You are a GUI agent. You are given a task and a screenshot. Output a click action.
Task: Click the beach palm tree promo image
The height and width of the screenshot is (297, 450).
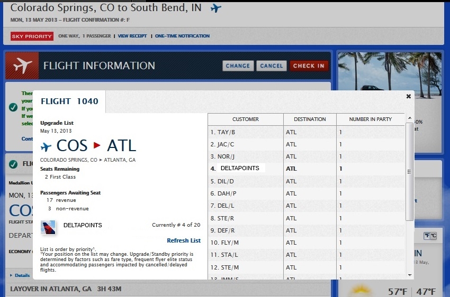click(390, 75)
